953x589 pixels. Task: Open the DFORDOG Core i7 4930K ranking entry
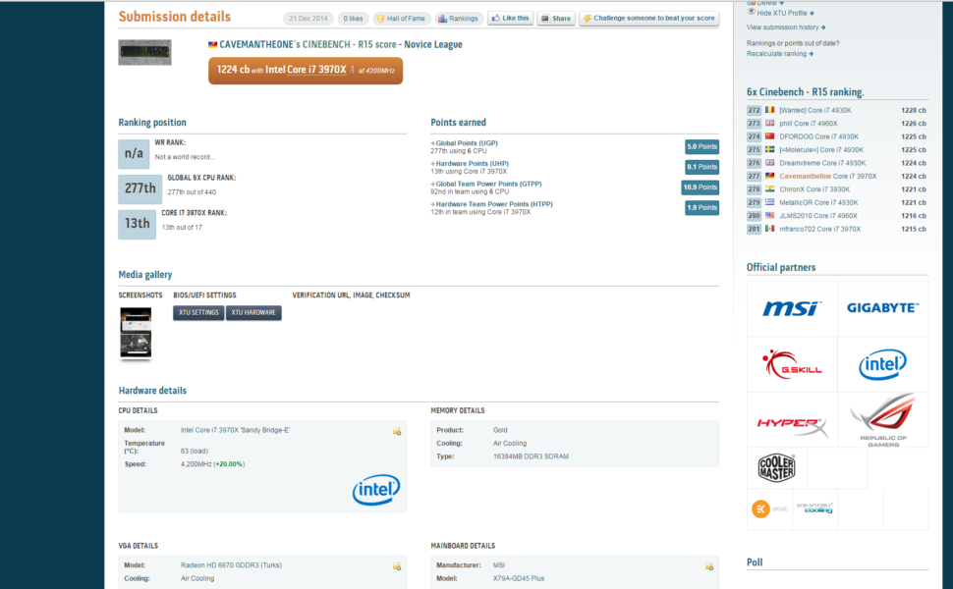click(x=818, y=136)
